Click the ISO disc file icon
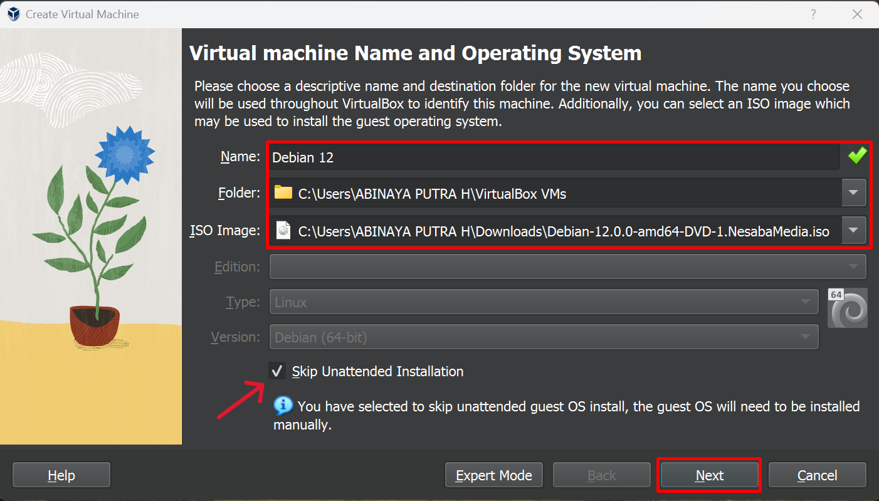879x501 pixels. pyautogui.click(x=284, y=230)
